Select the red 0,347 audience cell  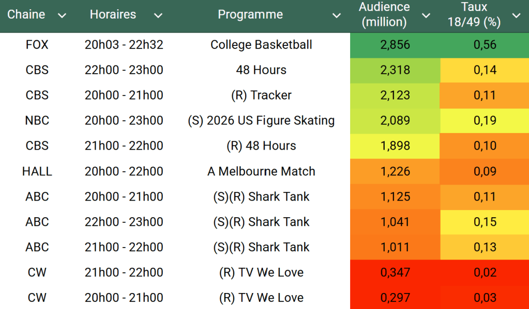click(395, 272)
